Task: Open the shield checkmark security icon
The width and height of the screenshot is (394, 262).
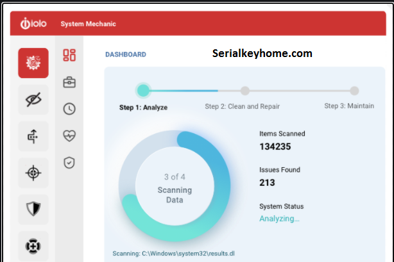Action: (x=69, y=163)
